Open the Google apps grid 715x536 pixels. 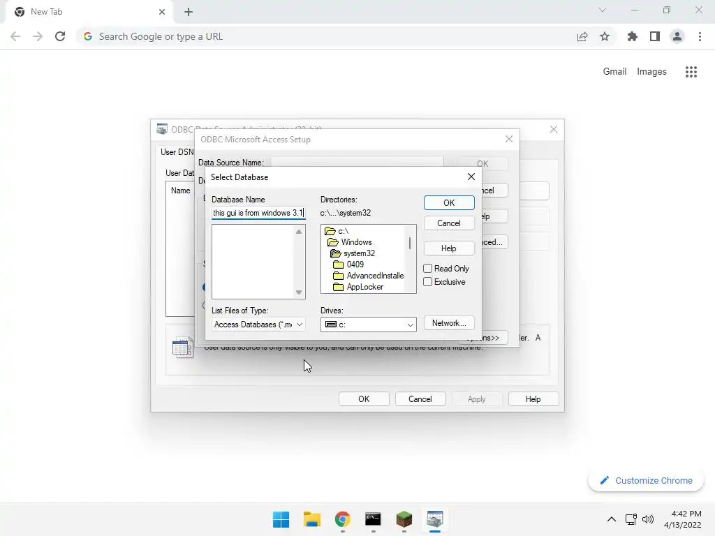[691, 72]
